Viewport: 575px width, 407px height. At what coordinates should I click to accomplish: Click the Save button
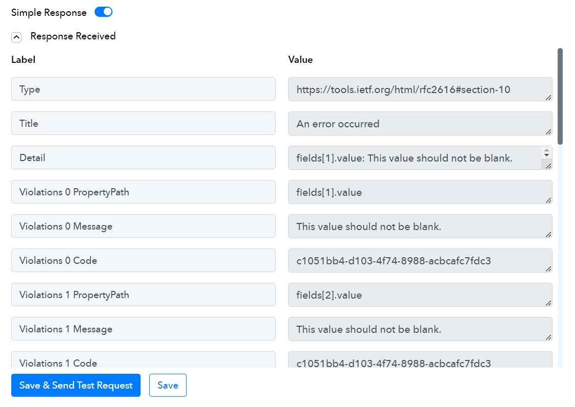(x=168, y=386)
